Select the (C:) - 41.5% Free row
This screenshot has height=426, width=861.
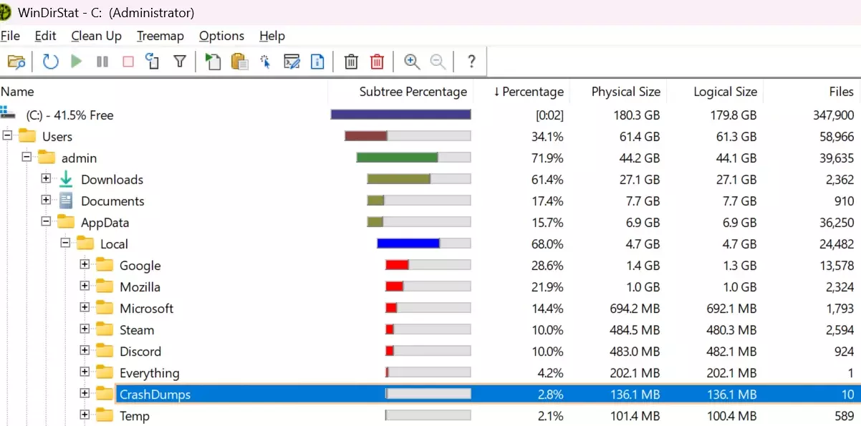430,115
